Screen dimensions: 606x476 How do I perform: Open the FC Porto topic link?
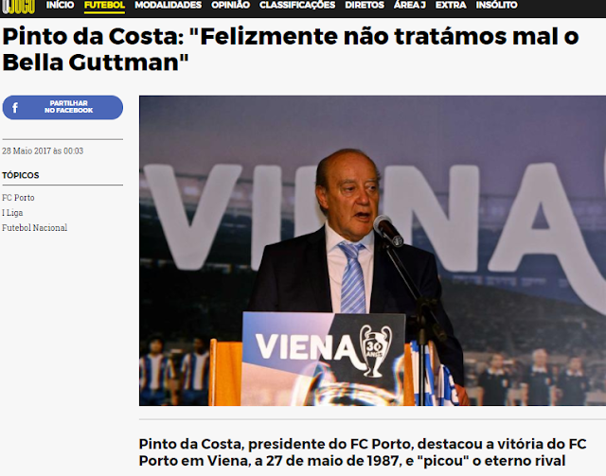18,198
